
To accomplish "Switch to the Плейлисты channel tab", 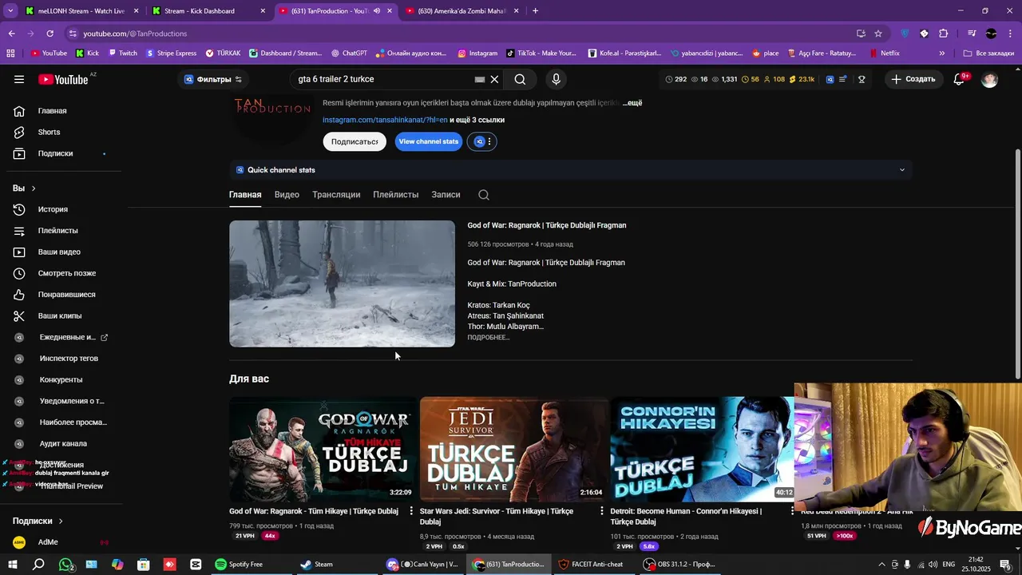I will [395, 195].
